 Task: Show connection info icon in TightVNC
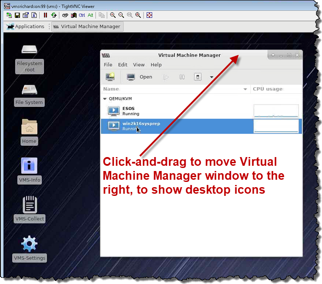[34, 15]
